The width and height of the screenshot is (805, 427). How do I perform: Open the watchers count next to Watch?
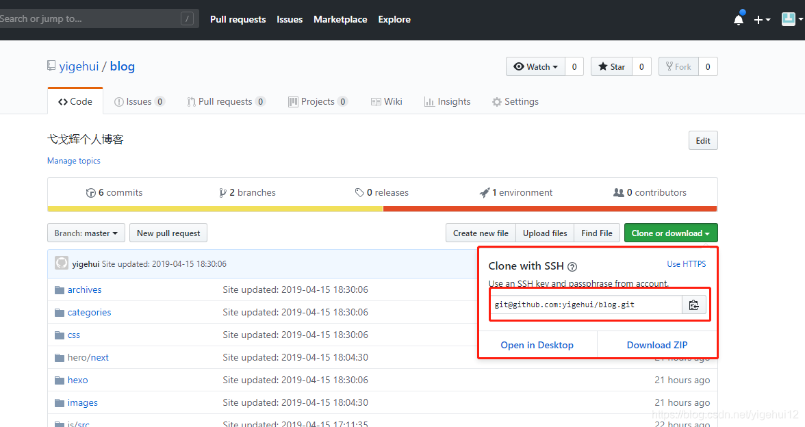574,67
